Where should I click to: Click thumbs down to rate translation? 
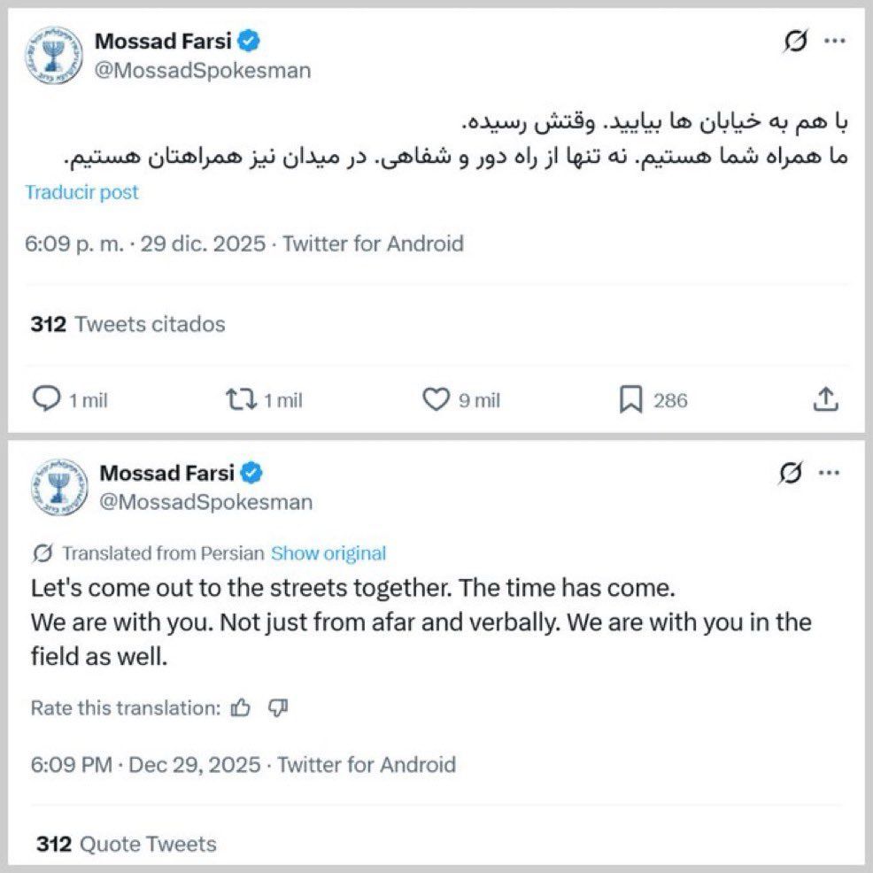pos(278,707)
